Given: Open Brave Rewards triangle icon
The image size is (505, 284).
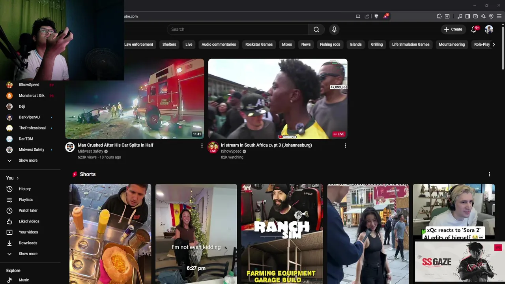Looking at the screenshot, I should click(x=385, y=16).
